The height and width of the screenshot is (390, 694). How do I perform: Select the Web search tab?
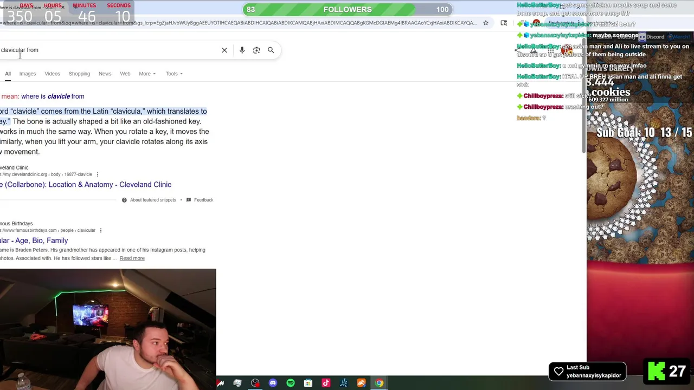coord(125,74)
